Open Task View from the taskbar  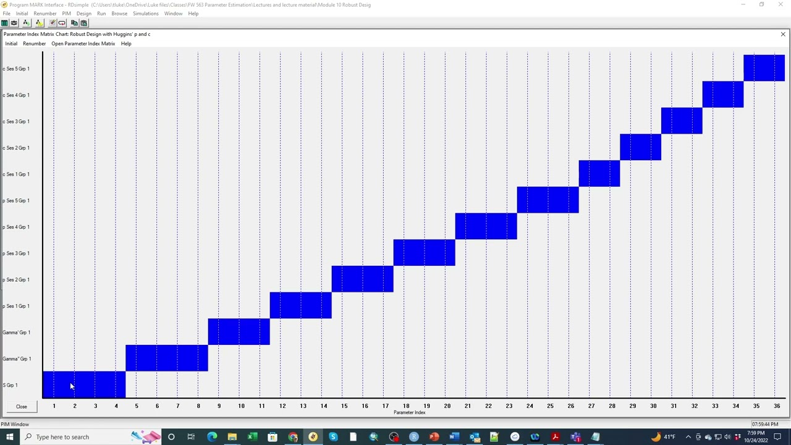(191, 437)
